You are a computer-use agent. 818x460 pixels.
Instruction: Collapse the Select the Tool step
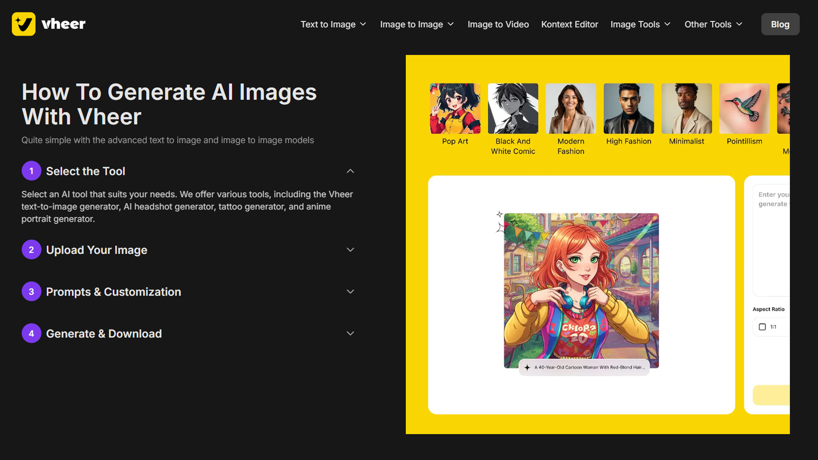[x=350, y=171]
